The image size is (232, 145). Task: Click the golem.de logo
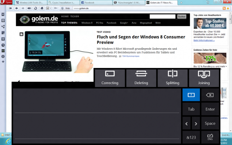point(39,19)
